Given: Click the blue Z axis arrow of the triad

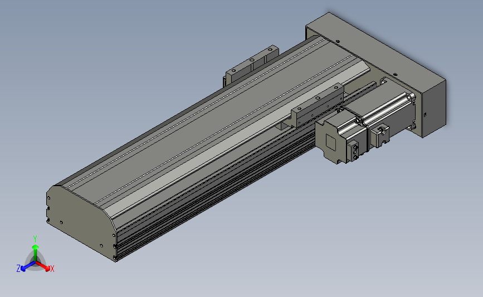Looking at the screenshot, I should [x=27, y=266].
